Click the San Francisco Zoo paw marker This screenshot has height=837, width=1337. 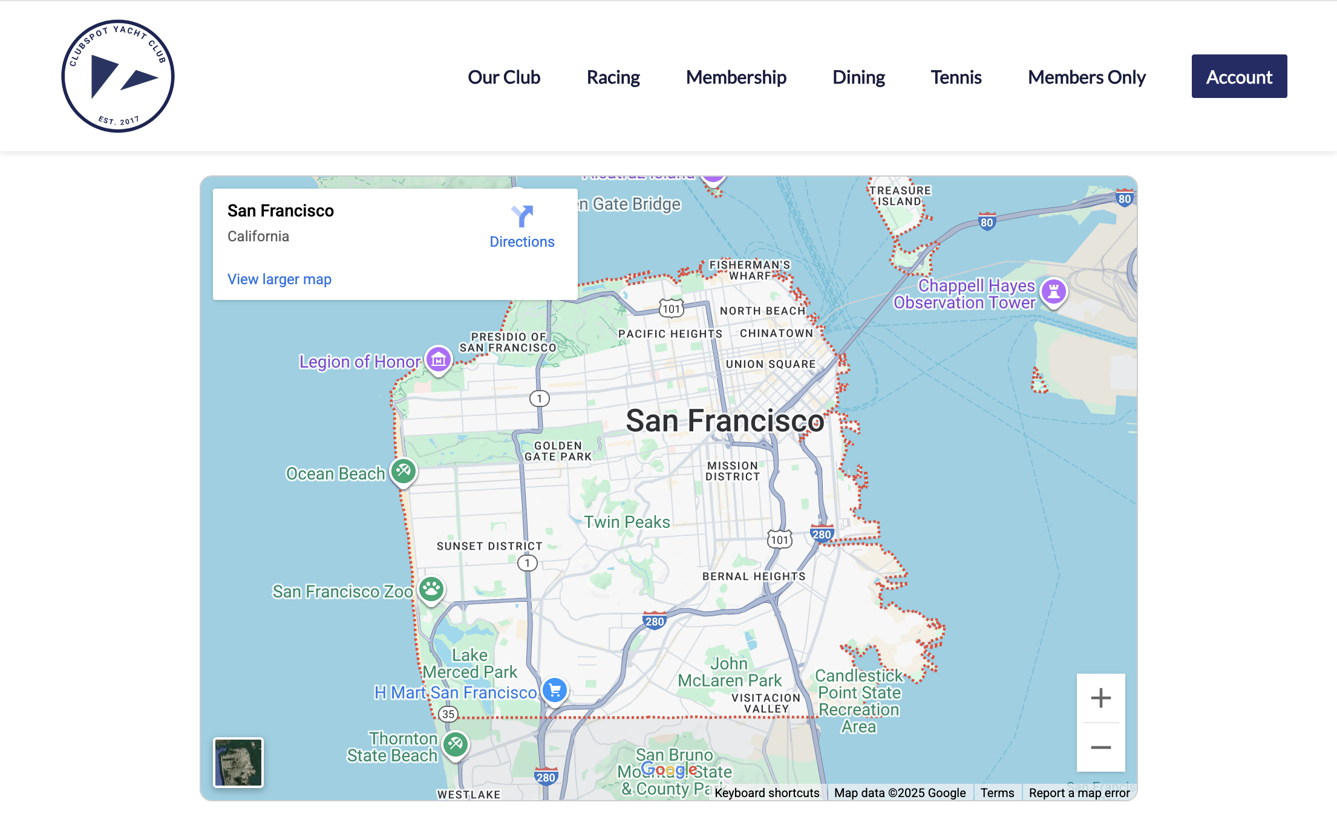[x=431, y=588]
